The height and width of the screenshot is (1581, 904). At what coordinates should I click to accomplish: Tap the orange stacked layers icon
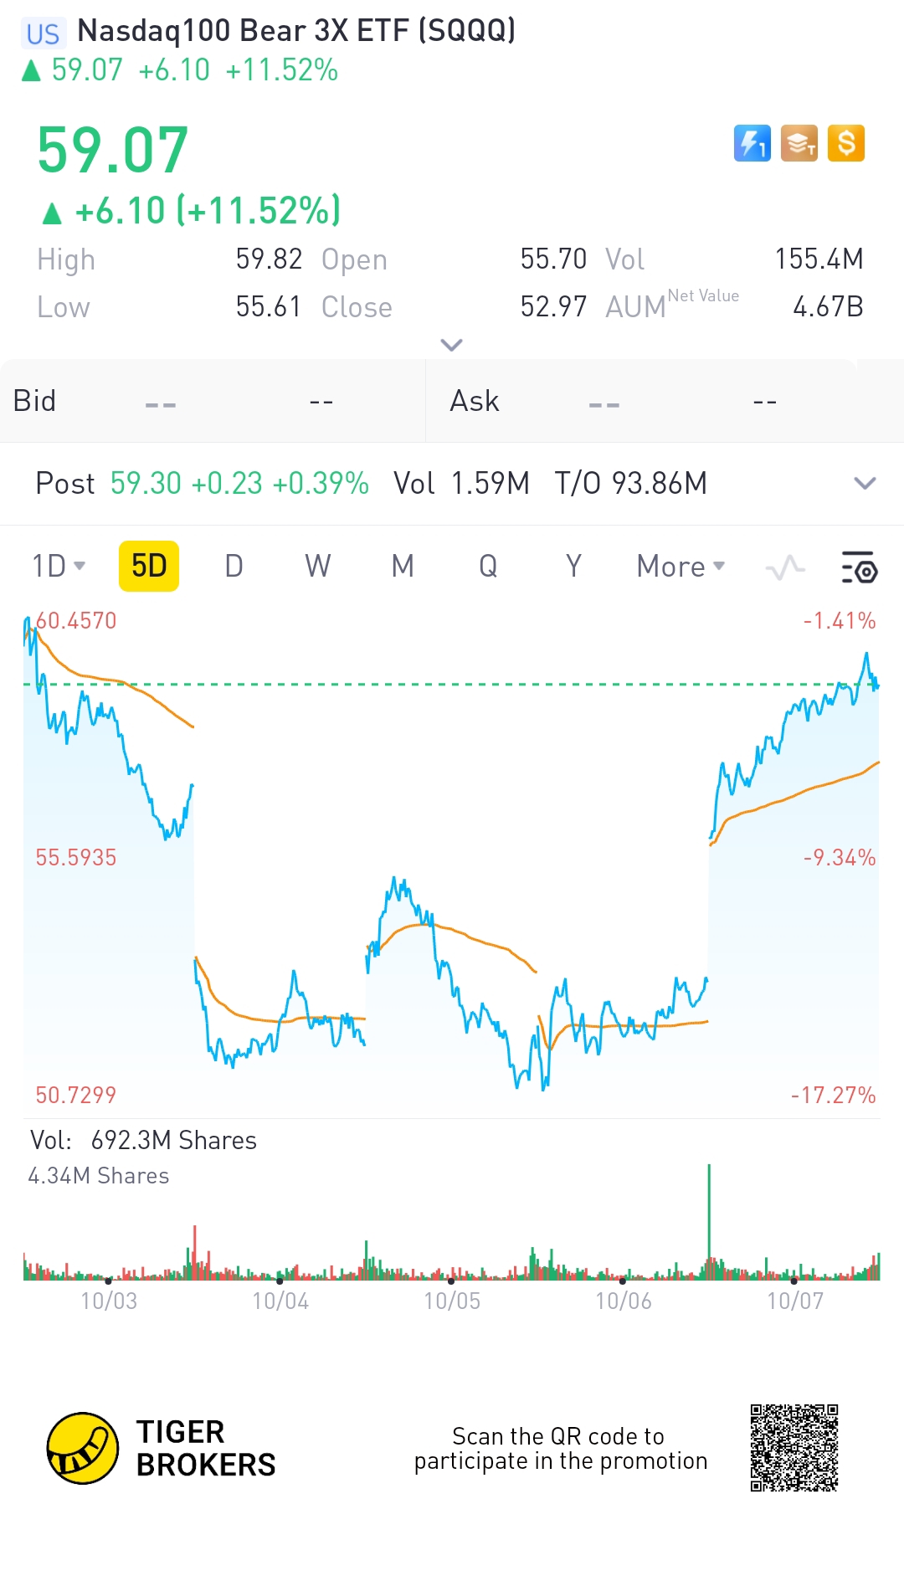(799, 143)
